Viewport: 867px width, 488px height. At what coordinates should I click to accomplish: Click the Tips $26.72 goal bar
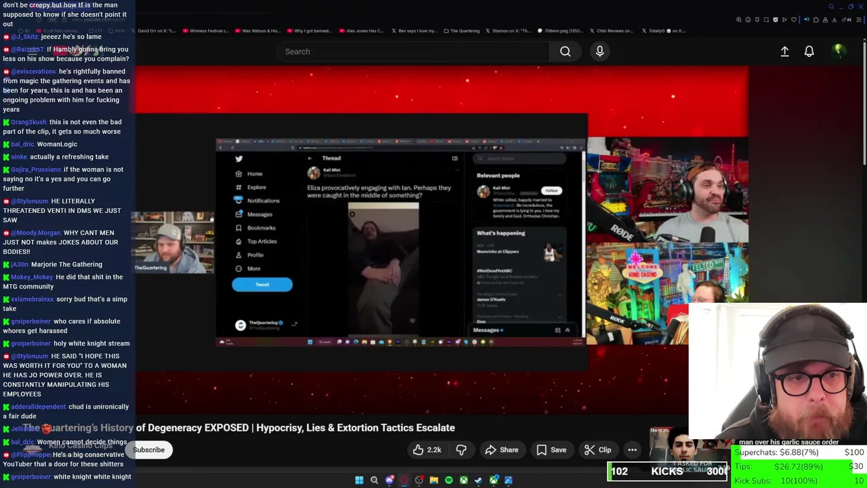point(799,466)
